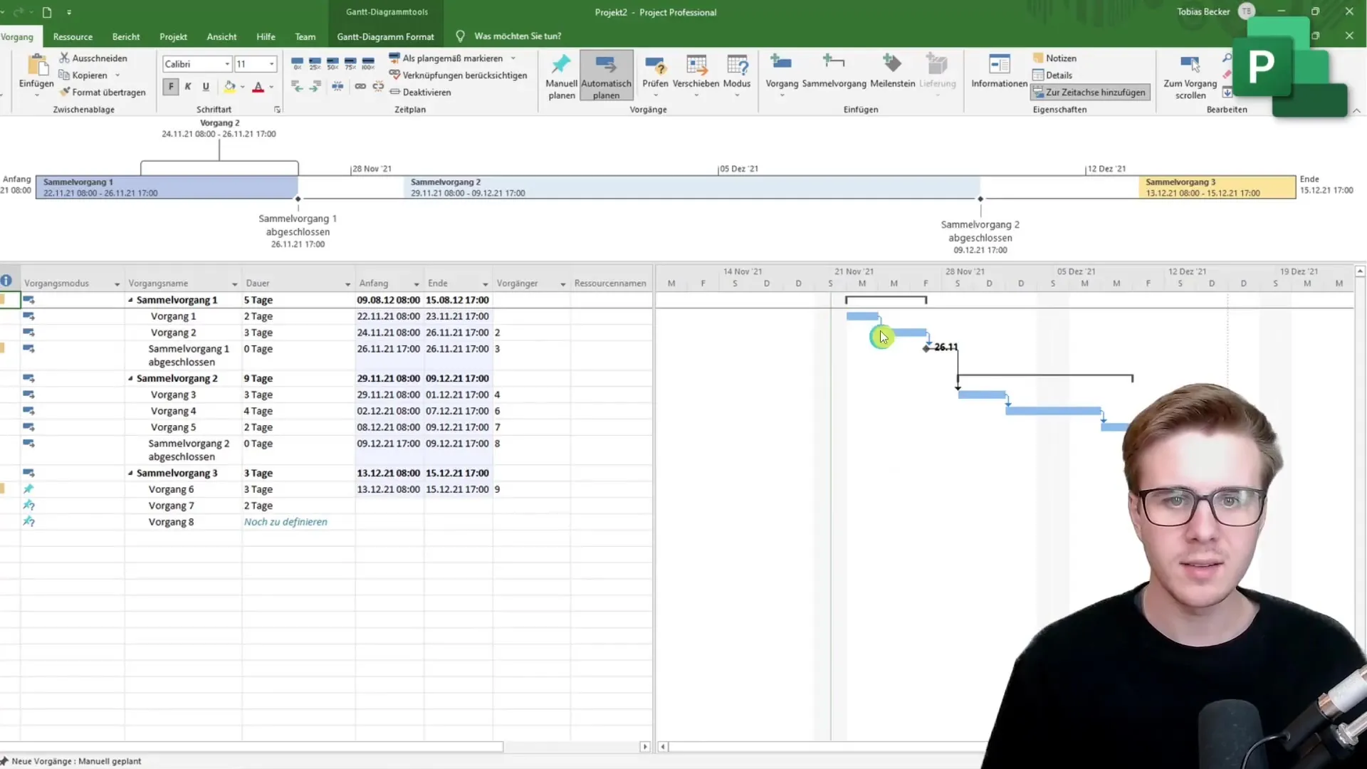Insert a Meilenstein

click(892, 70)
